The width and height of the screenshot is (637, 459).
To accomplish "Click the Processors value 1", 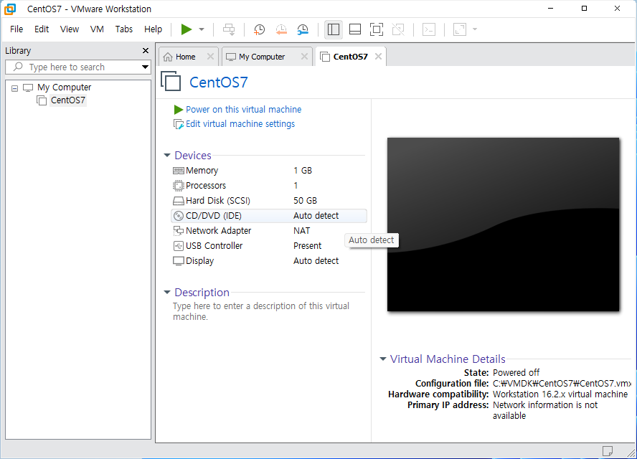I will 296,186.
